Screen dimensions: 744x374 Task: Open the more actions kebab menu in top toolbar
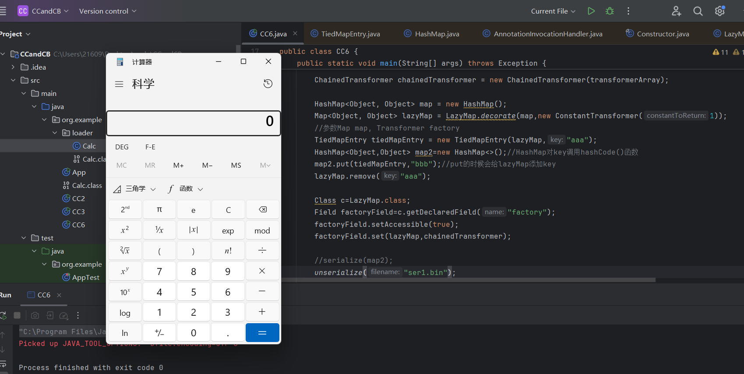click(628, 11)
